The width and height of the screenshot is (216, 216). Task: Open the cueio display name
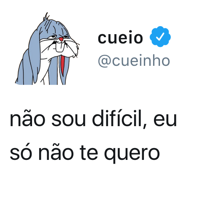(120, 38)
